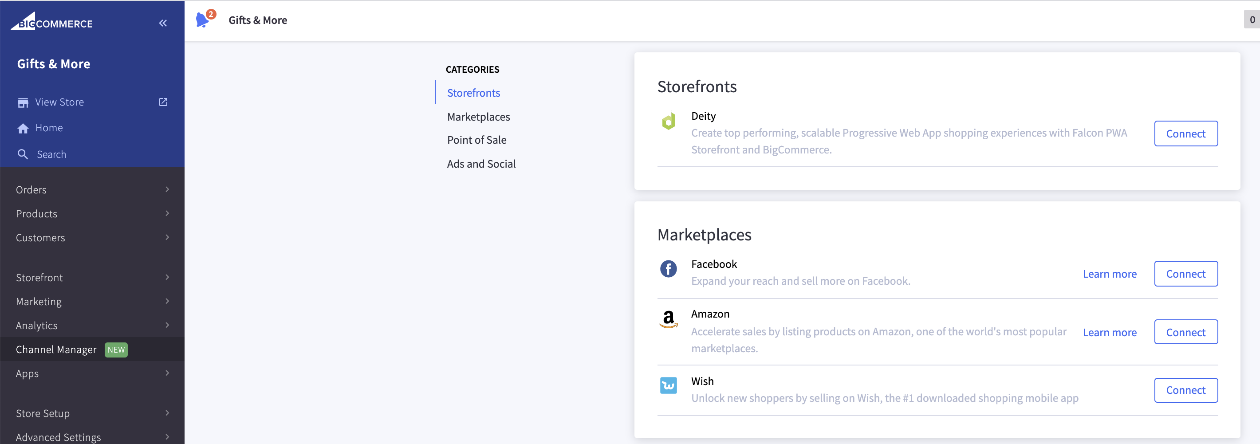This screenshot has height=444, width=1260.
Task: Expand the Analytics chevron
Action: point(167,325)
